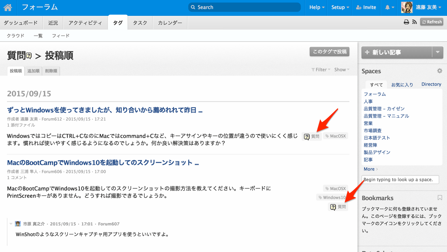Open the RSS feed icon
Image resolution: width=447 pixels, height=252 pixels.
415,22
